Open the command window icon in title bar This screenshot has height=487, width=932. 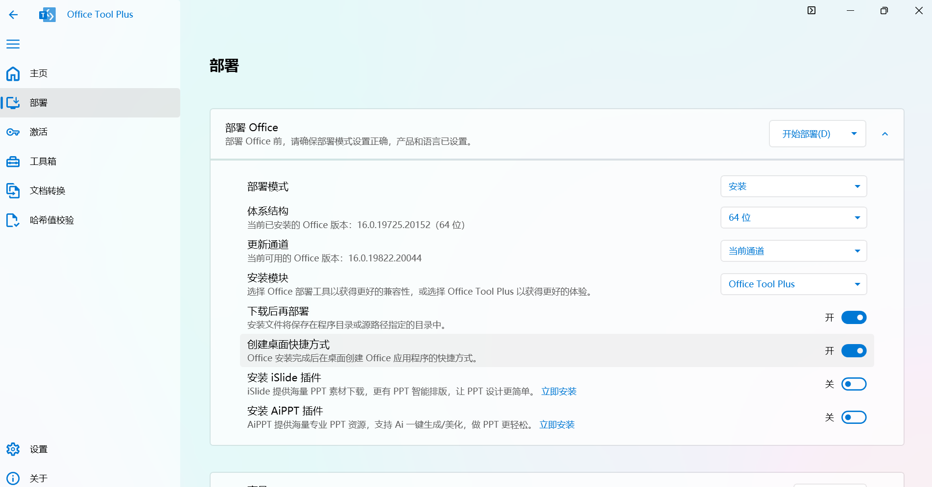(812, 11)
